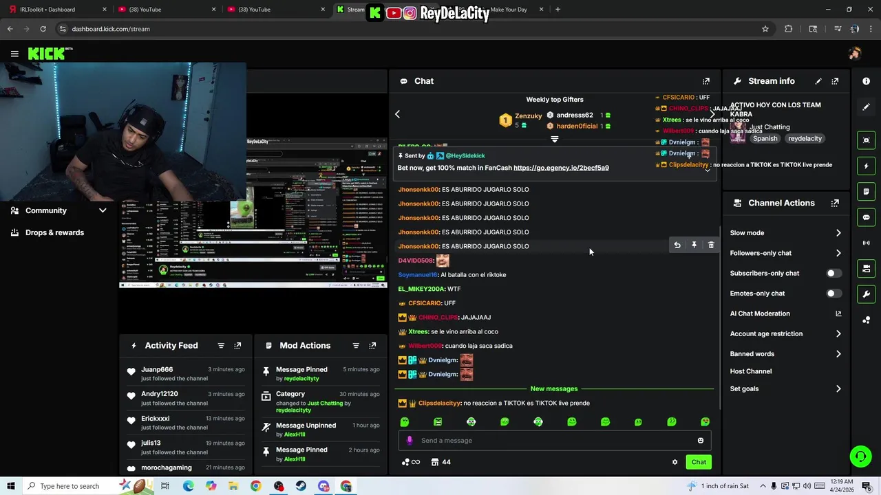Screen dimensions: 881x495
Task: Reload the browser page
Action: pyautogui.click(x=43, y=29)
